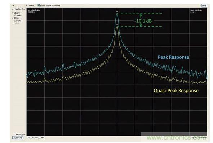213x143 pixels.
Task: Toggle the VBW checkbox
Action: (x=13, y=23)
